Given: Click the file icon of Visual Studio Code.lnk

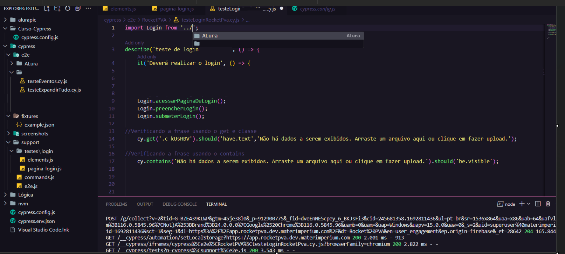Looking at the screenshot, I should pyautogui.click(x=13, y=230).
